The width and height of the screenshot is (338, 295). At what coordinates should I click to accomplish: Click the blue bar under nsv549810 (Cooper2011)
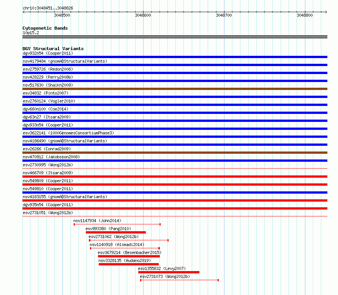coord(175,192)
